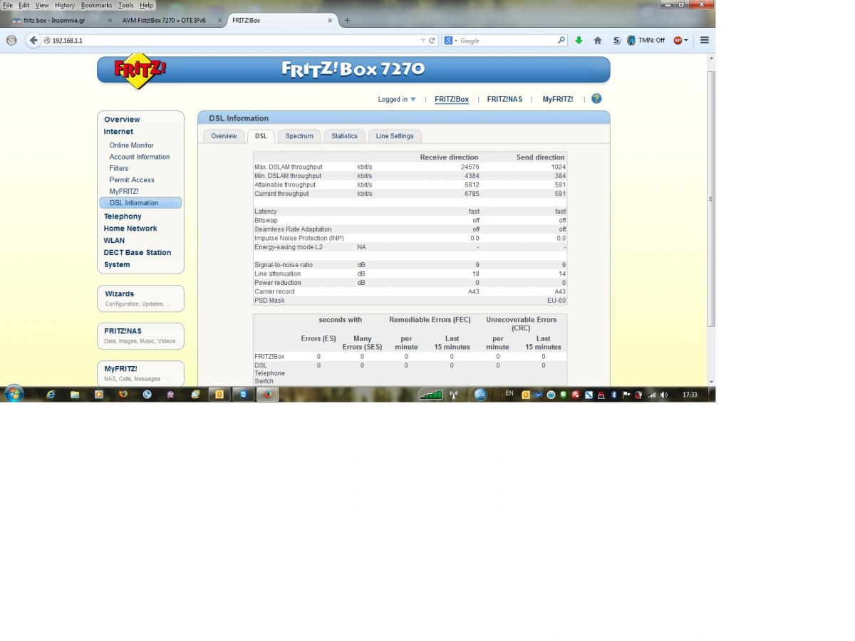Image resolution: width=855 pixels, height=641 pixels.
Task: Click the EN language indicator
Action: [x=509, y=393]
